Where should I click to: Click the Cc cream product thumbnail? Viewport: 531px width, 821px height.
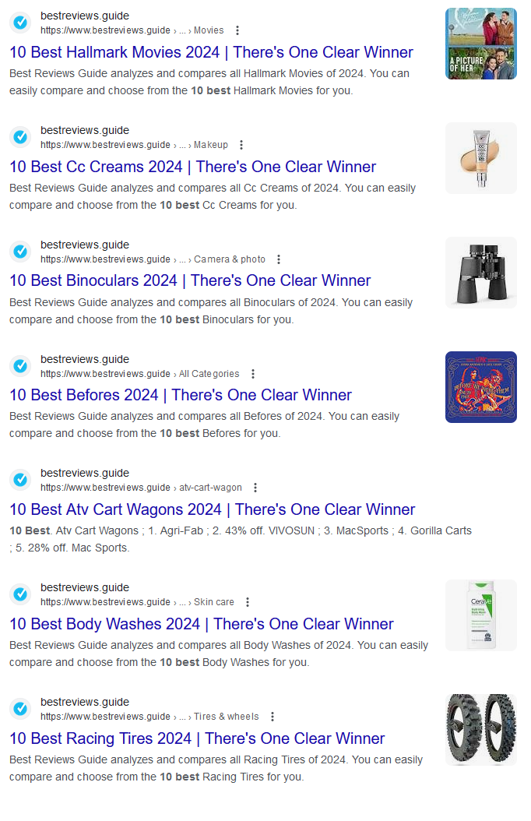[x=480, y=158]
